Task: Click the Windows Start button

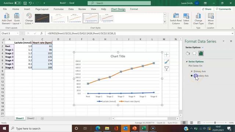Action: 4,128
